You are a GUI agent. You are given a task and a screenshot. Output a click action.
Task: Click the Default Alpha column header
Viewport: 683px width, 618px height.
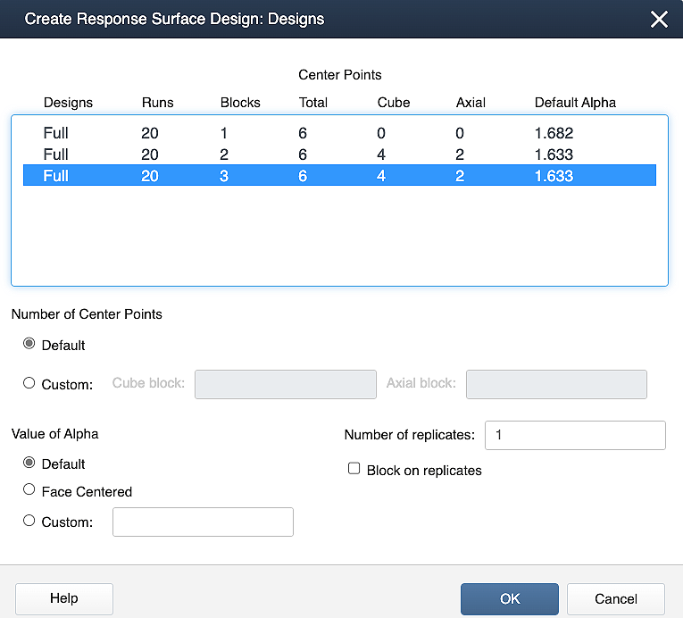click(575, 103)
